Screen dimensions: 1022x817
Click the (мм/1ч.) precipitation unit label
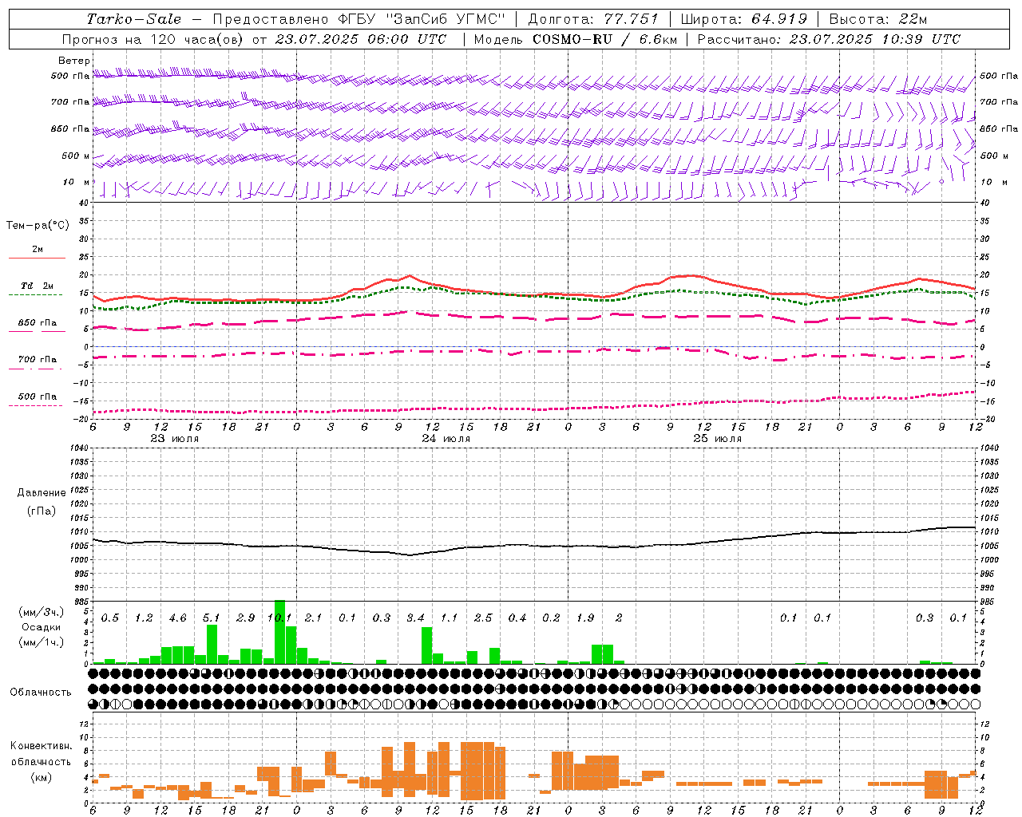pos(41,642)
